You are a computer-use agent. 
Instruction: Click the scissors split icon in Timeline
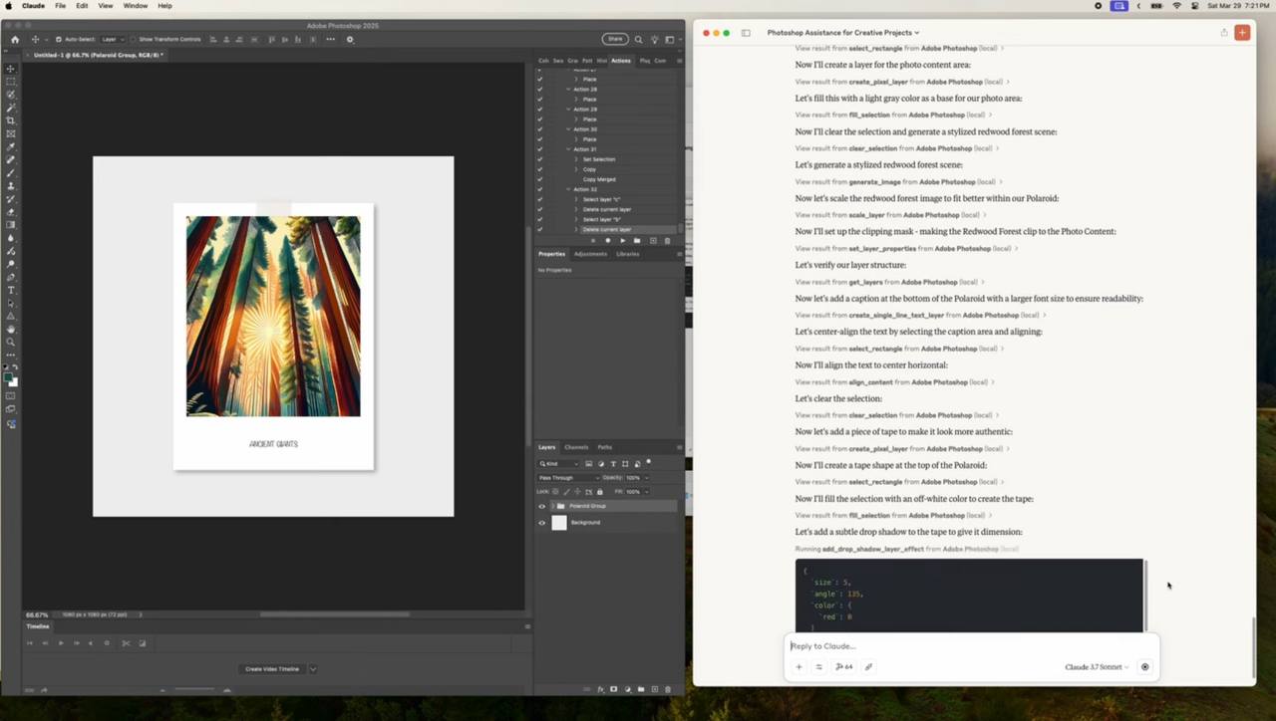[x=126, y=643]
